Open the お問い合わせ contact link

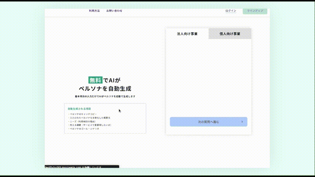point(114,11)
